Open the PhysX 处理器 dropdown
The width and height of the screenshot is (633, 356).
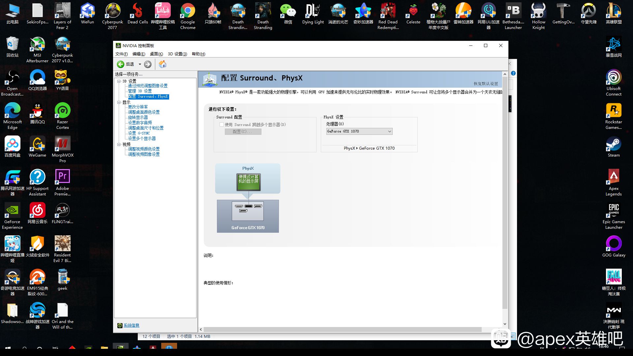pyautogui.click(x=359, y=131)
